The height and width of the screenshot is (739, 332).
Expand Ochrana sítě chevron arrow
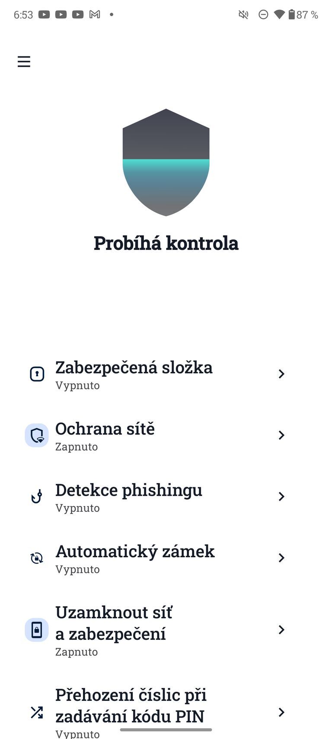[x=281, y=435]
